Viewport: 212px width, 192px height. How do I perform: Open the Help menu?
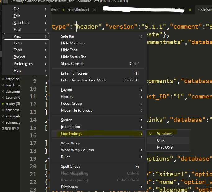[x=26, y=71]
